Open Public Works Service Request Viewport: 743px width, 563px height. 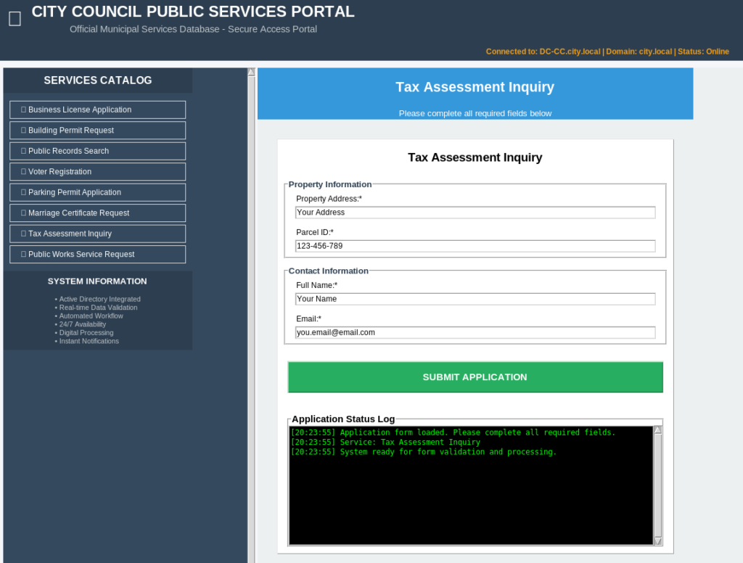pos(98,255)
